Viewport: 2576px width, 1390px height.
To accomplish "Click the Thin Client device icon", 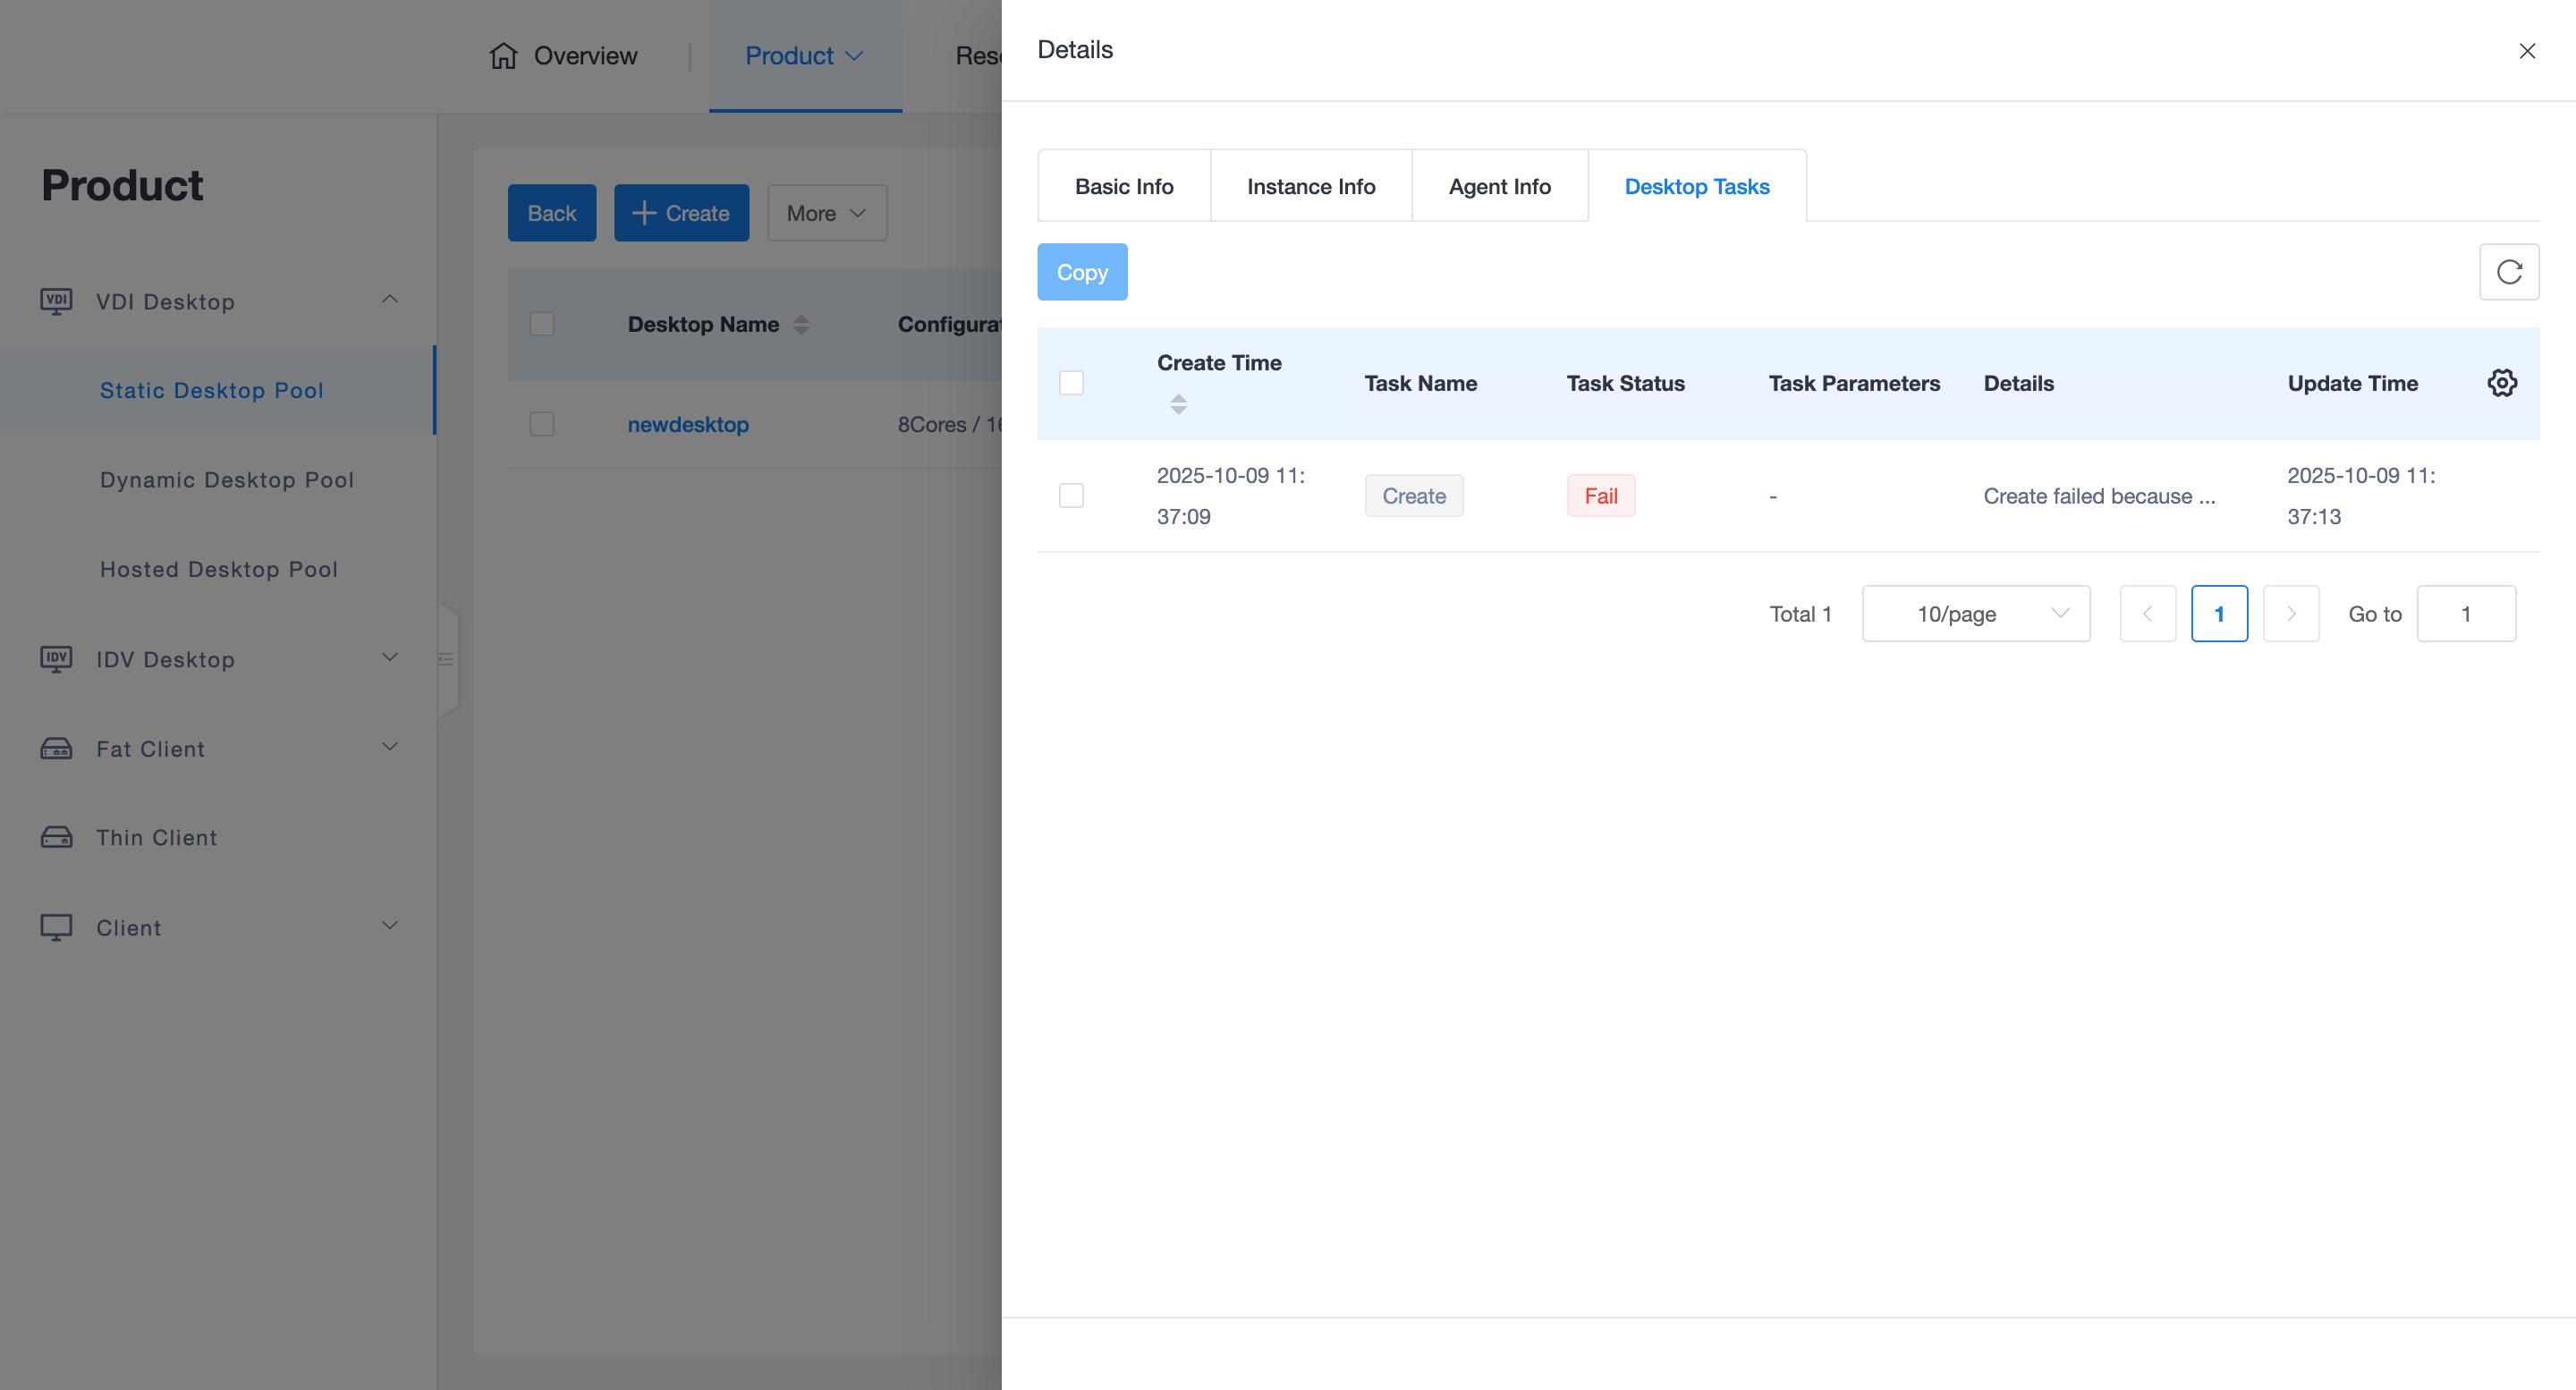I will [56, 837].
